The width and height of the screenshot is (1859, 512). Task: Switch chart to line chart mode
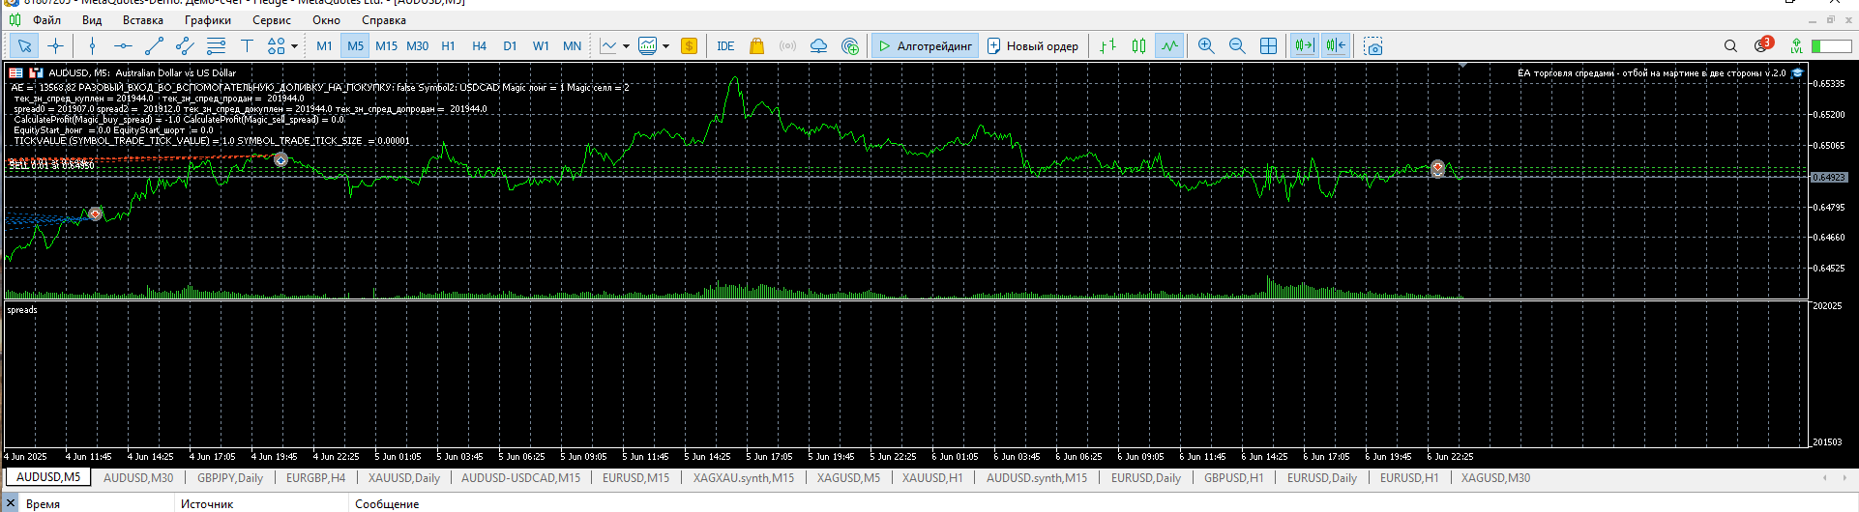point(1170,45)
